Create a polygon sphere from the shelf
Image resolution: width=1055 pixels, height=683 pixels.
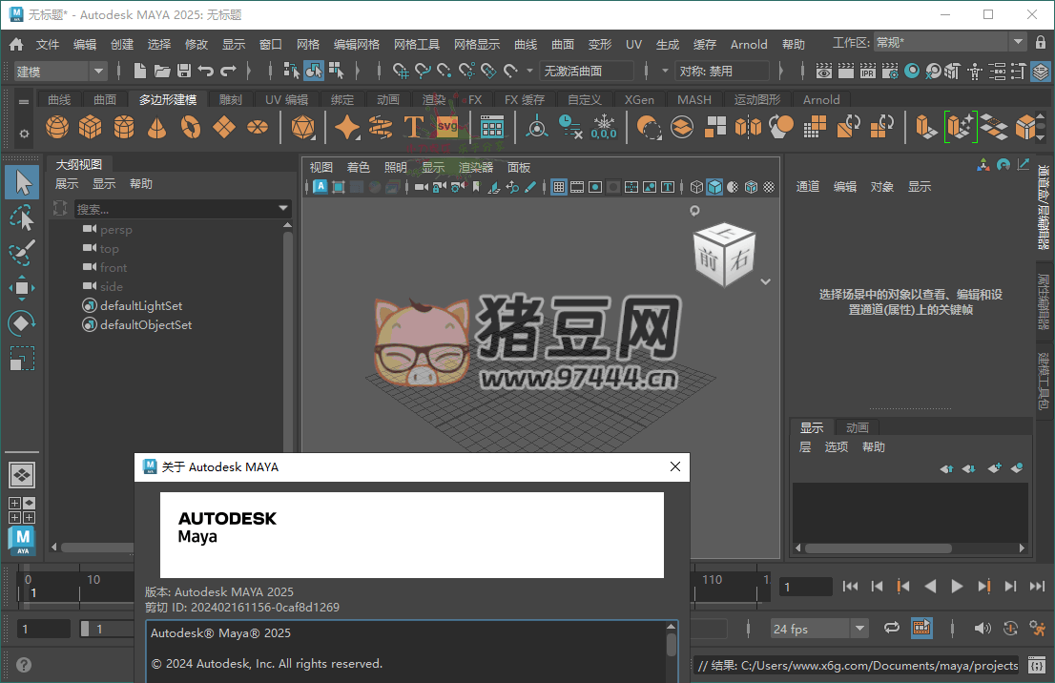pos(56,125)
